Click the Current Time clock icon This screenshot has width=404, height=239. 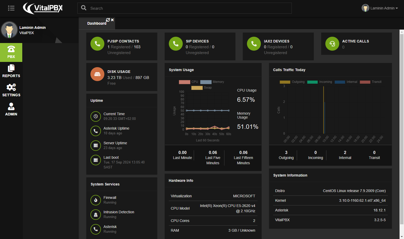(96, 116)
